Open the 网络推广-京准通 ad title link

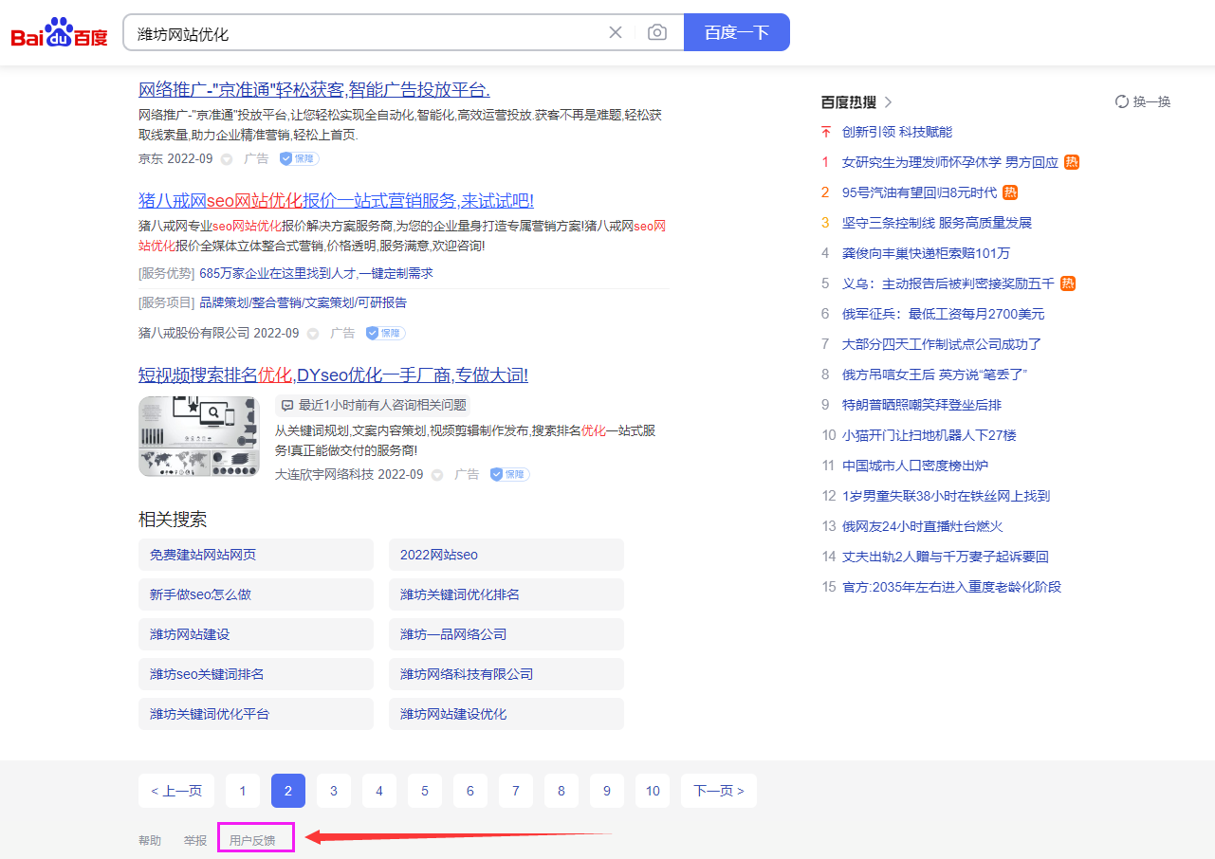pos(314,90)
